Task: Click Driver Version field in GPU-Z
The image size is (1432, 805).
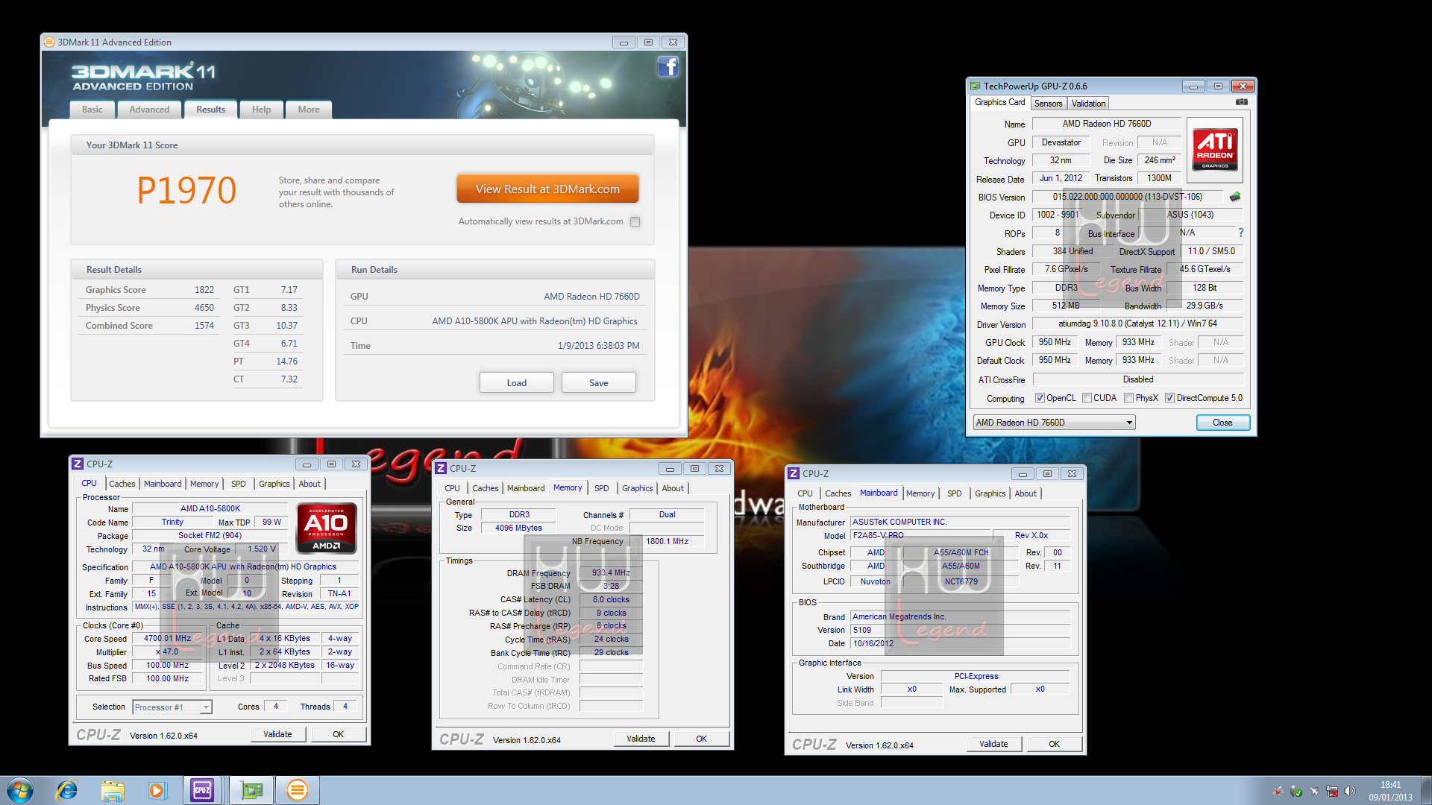Action: click(x=1137, y=324)
